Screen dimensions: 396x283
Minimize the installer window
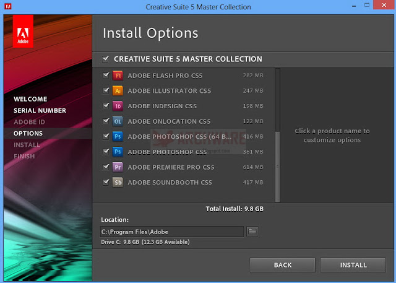point(354,6)
